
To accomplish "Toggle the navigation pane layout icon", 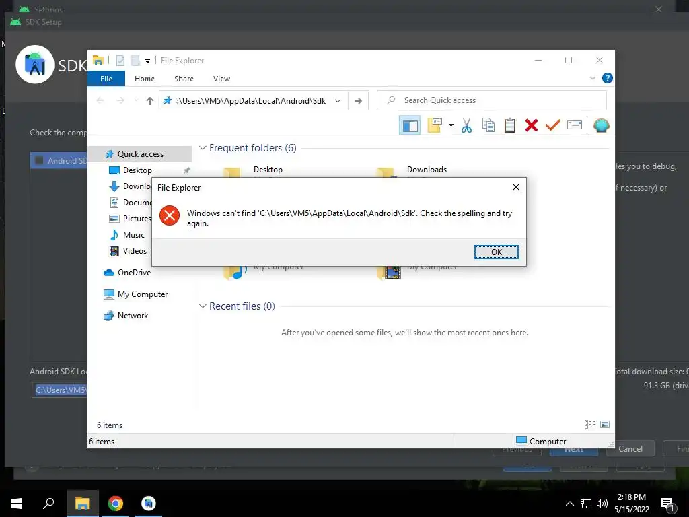I will [x=410, y=125].
